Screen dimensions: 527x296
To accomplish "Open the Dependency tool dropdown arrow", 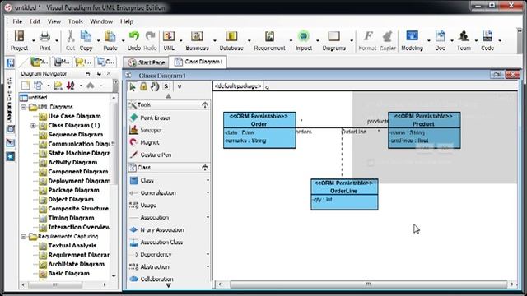I will coord(208,254).
